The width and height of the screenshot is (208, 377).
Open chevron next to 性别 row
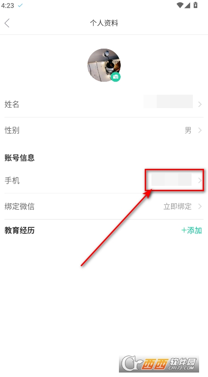[x=200, y=130]
